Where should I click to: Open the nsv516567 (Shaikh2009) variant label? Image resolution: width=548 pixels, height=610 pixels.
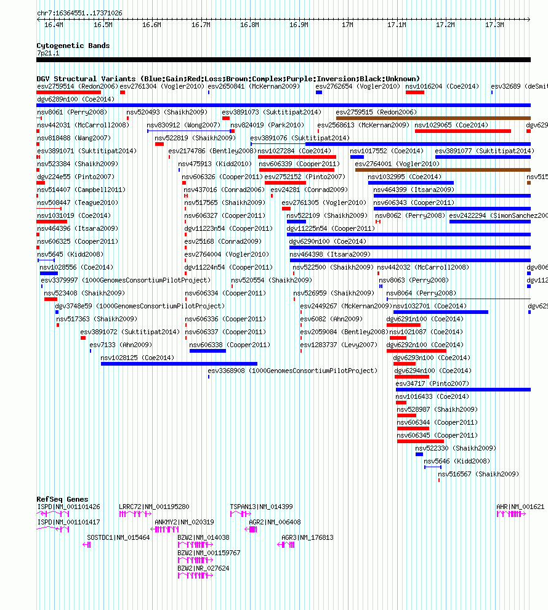[x=478, y=474]
